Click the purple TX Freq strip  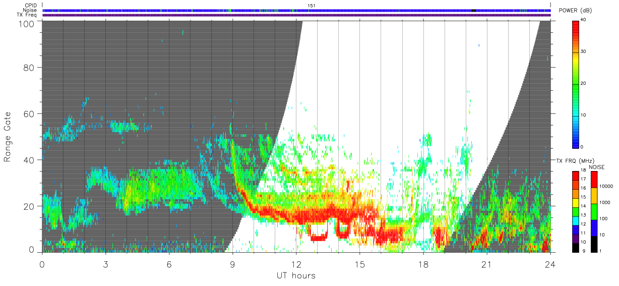pos(297,15)
